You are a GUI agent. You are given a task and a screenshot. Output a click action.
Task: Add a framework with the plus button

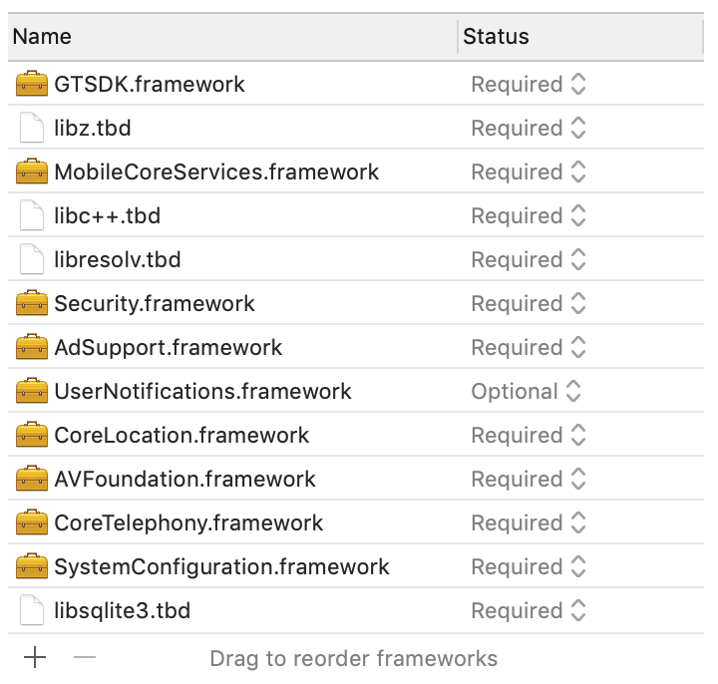(35, 658)
